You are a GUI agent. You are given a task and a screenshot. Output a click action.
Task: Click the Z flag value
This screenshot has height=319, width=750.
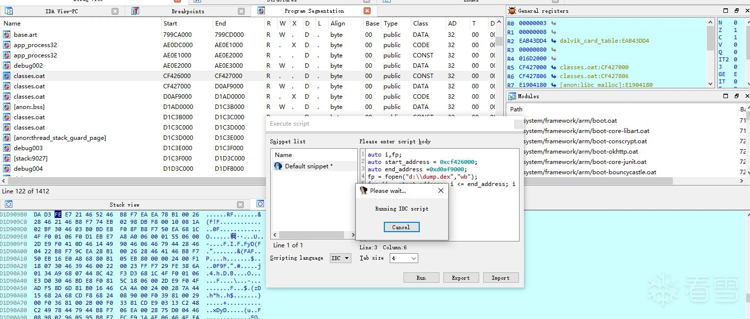coord(735,30)
